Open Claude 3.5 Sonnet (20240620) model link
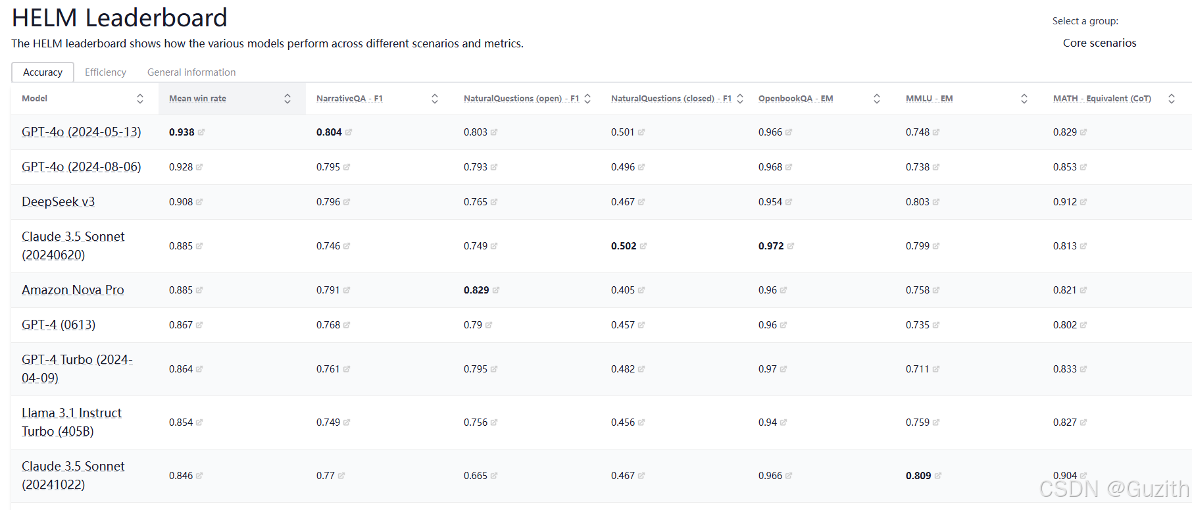Image resolution: width=1192 pixels, height=510 pixels. coord(73,246)
